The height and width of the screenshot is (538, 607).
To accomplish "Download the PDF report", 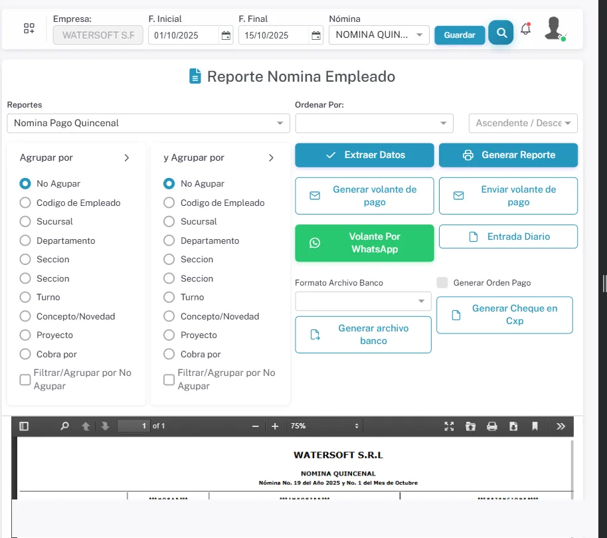I will 513,426.
